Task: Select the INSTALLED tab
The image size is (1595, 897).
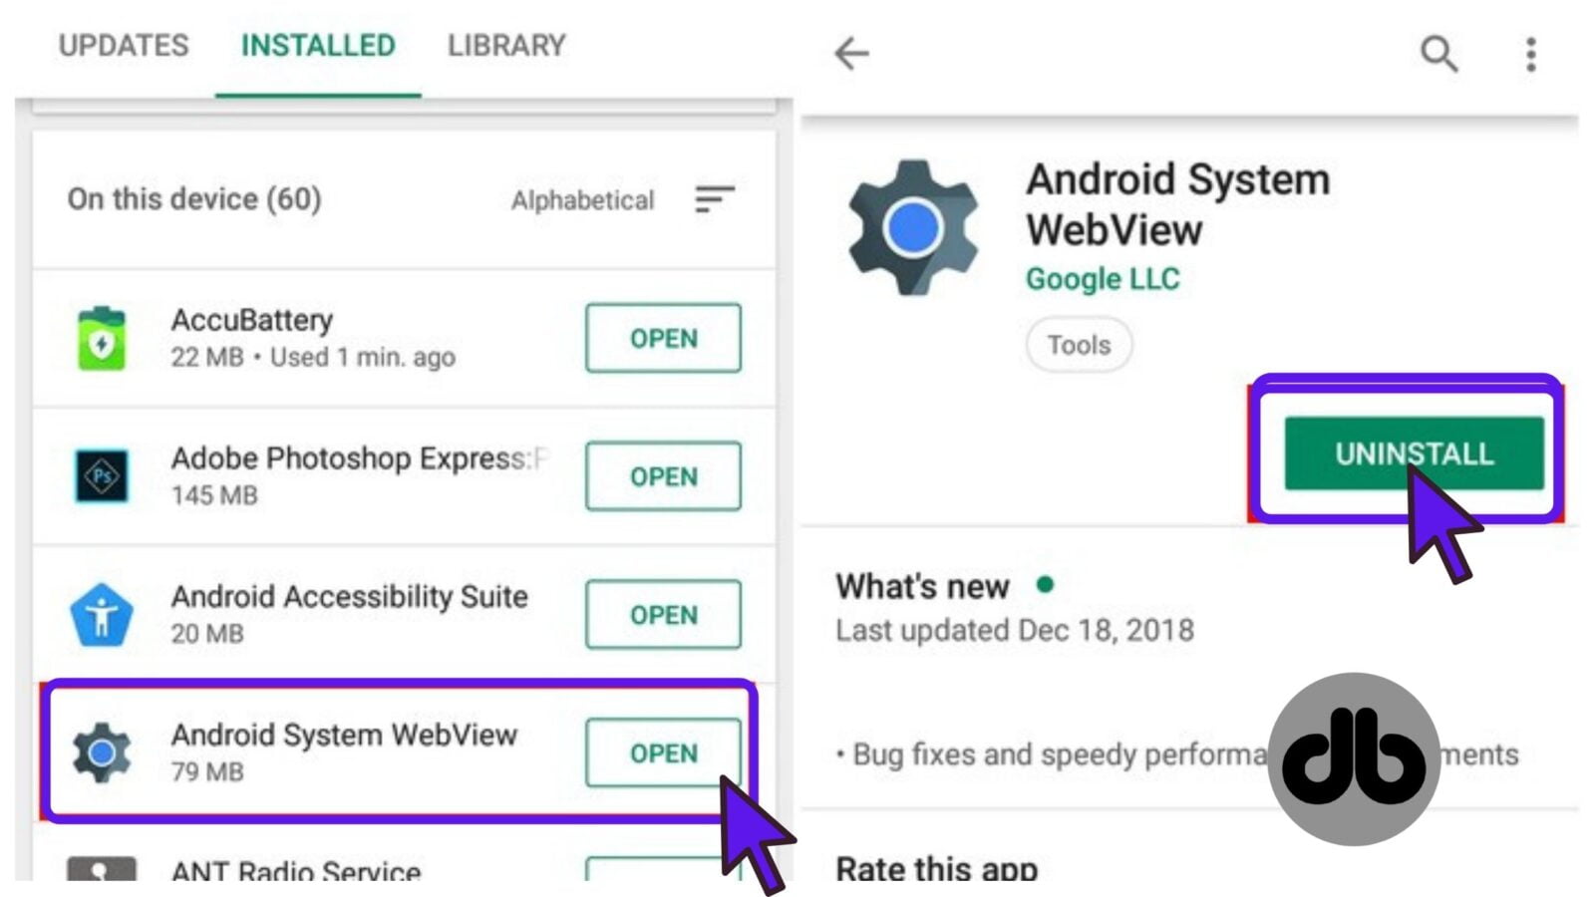Action: coord(318,46)
